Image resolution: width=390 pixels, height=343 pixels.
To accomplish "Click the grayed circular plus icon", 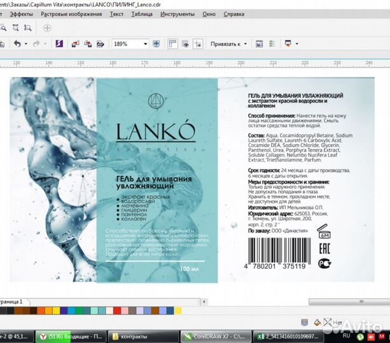I will click(x=47, y=28).
